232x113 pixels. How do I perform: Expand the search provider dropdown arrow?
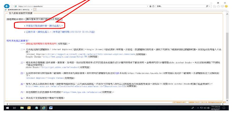pos(210,6)
